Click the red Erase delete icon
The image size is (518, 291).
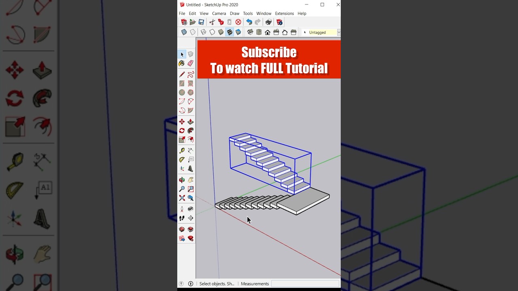point(238,22)
